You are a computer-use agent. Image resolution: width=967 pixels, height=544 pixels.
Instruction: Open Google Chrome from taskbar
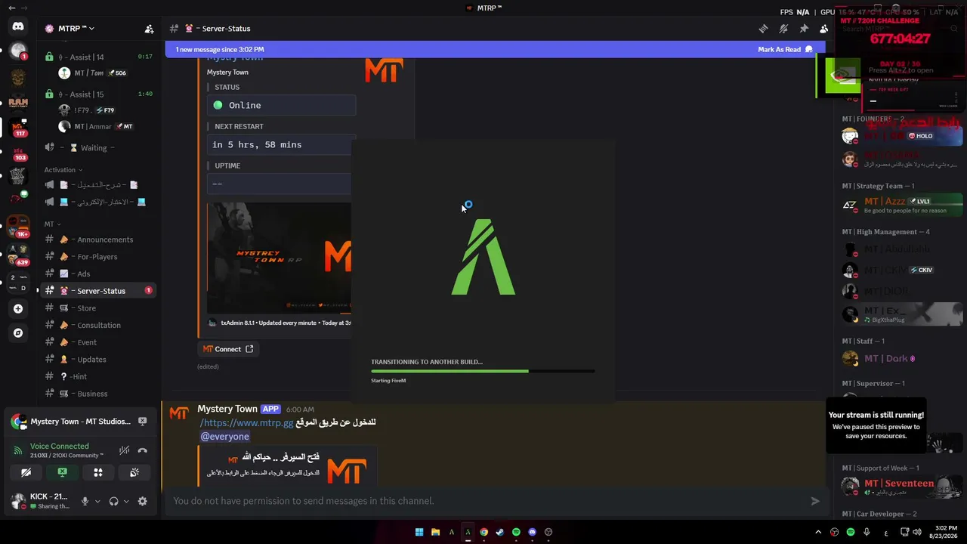click(x=483, y=532)
